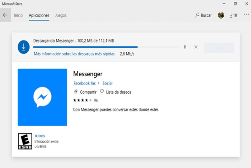Restore down the Microsoft Store window
The image size is (251, 168).
(x=235, y=4)
